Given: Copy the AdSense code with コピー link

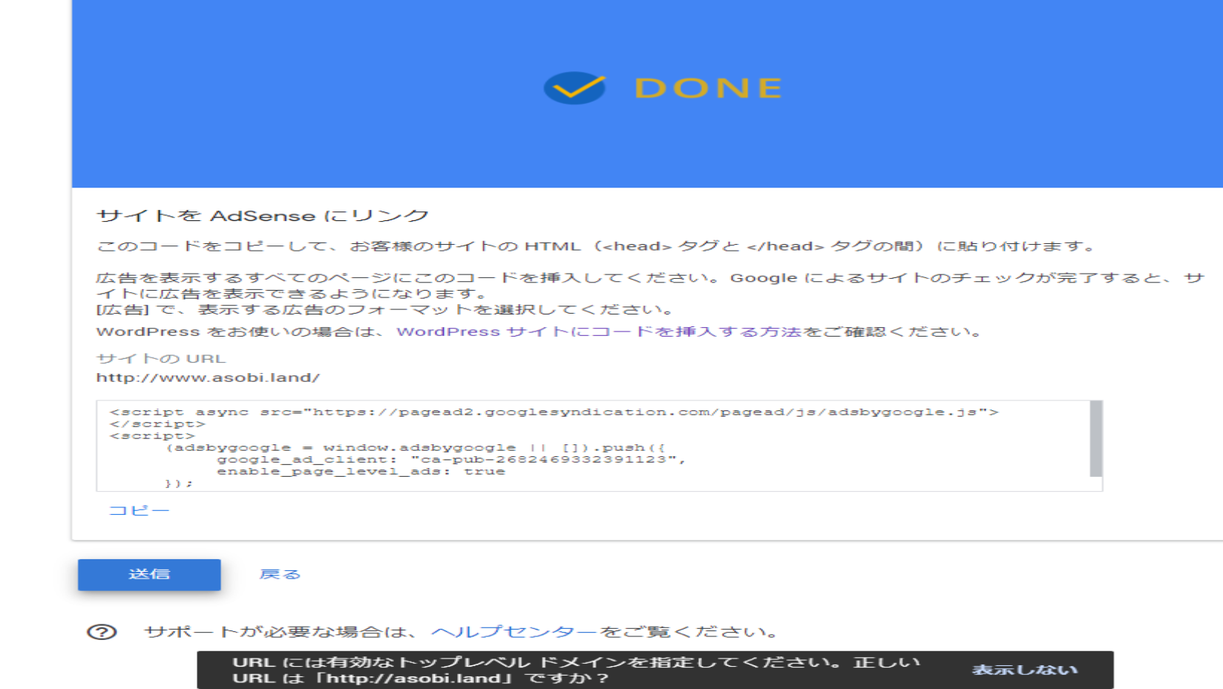Looking at the screenshot, I should click(139, 510).
